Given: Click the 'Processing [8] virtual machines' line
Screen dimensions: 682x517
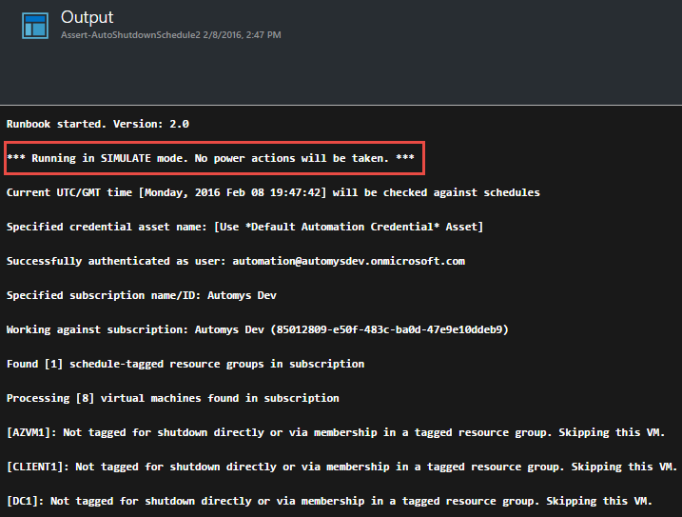Looking at the screenshot, I should coord(173,398).
